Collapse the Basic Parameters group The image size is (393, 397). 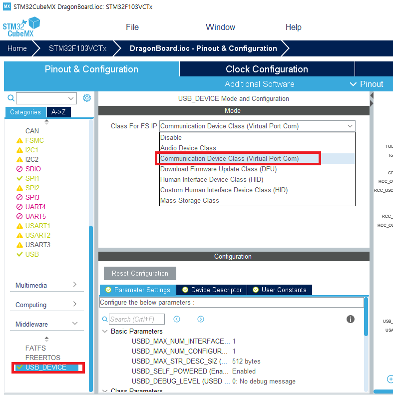pos(105,331)
